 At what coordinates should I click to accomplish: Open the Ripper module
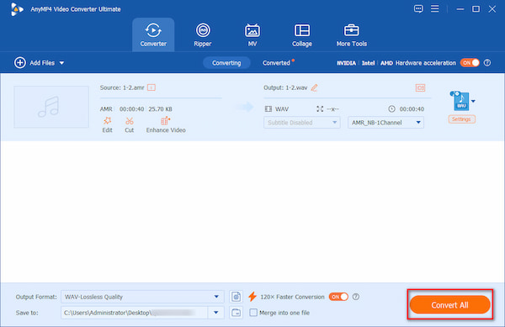pyautogui.click(x=203, y=34)
